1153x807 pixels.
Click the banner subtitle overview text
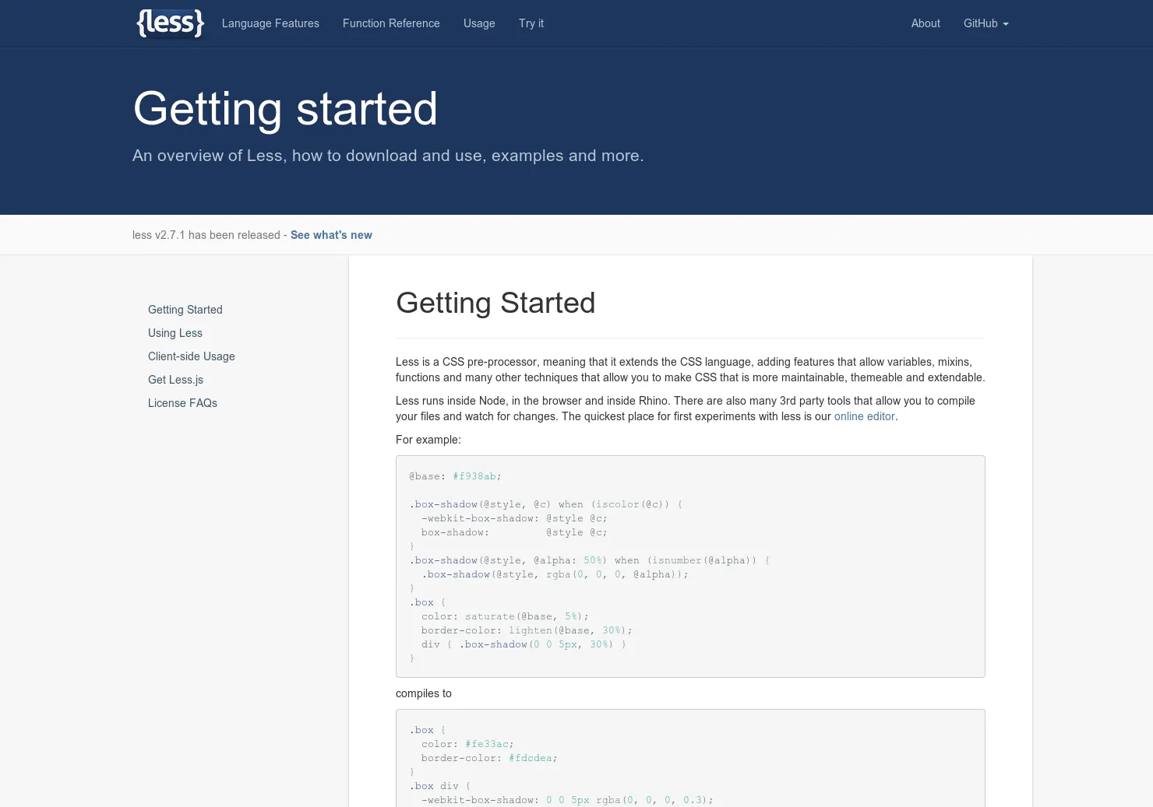pyautogui.click(x=388, y=156)
